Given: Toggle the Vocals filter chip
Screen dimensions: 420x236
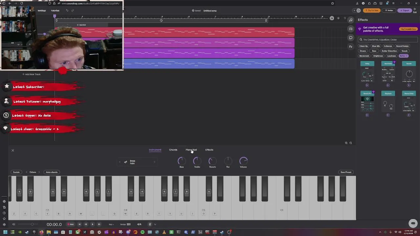Looking at the screenshot, I should pos(405,51).
